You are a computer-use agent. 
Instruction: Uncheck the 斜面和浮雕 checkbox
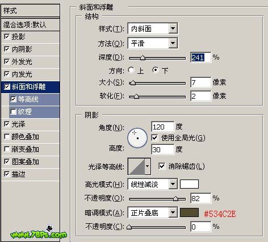[7, 87]
